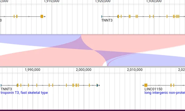Open the 'troponin T3, fast skeletal type' description
185x111 pixels.
click(24, 92)
